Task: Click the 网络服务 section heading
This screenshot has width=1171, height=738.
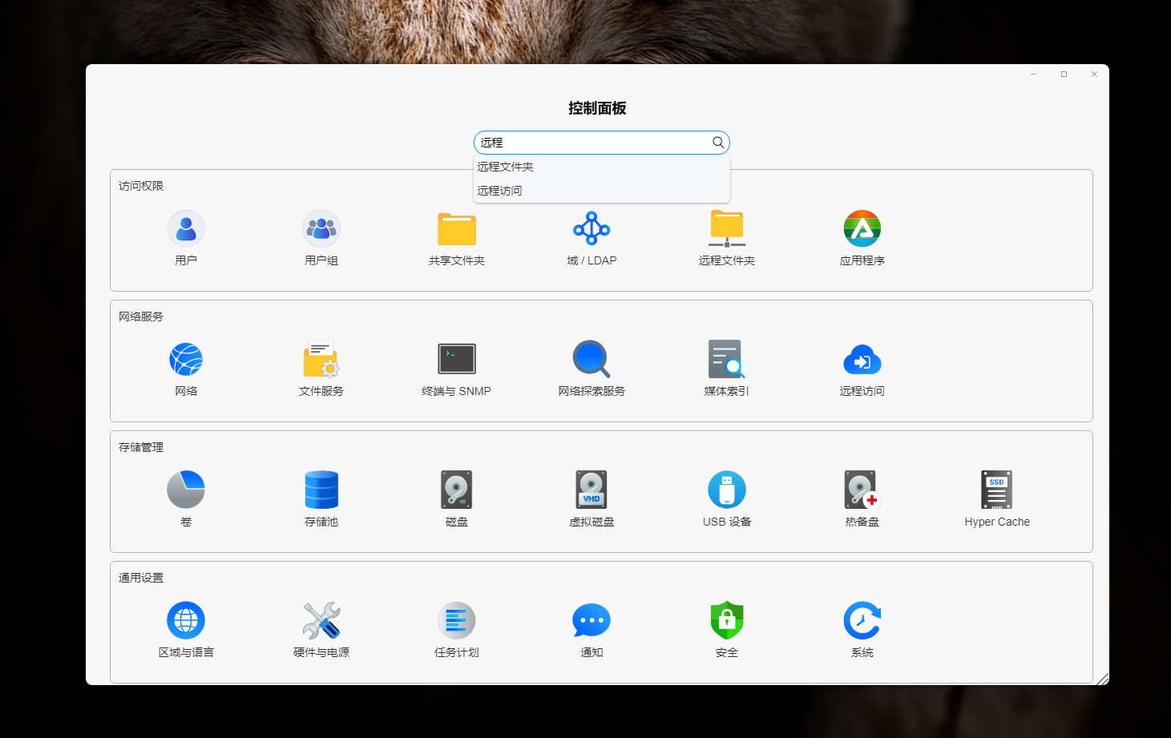Action: 141,317
